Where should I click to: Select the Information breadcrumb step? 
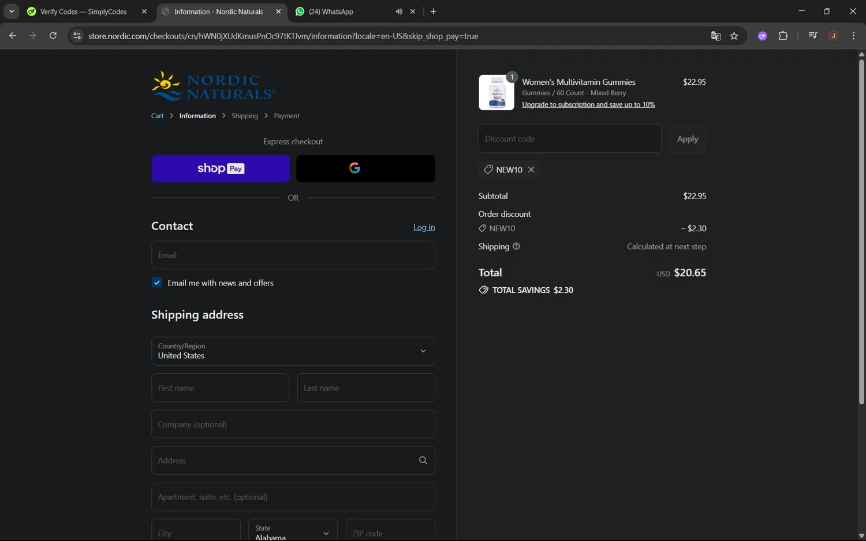click(x=197, y=116)
